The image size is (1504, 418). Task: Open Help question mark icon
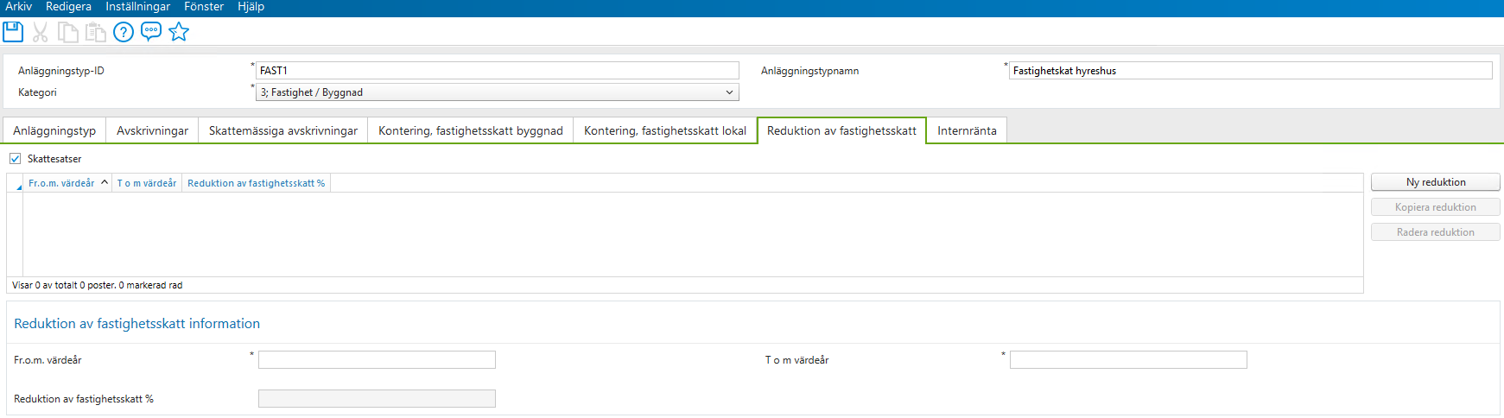coord(124,32)
